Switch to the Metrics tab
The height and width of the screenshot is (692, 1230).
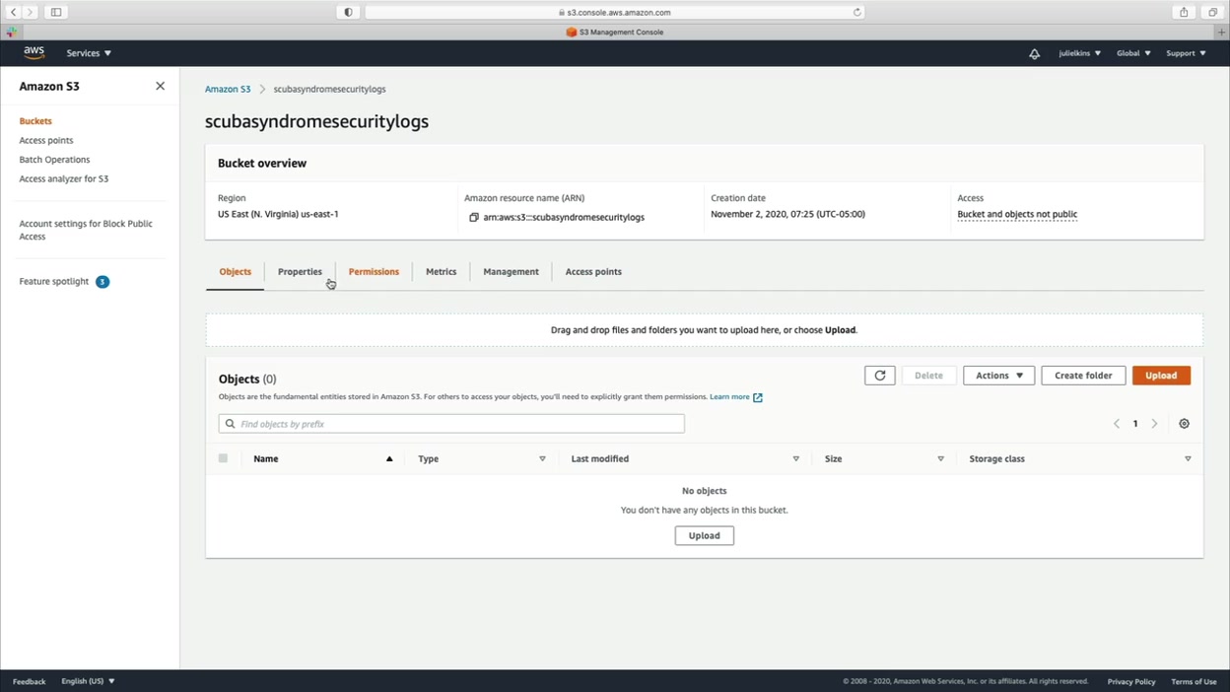(441, 272)
